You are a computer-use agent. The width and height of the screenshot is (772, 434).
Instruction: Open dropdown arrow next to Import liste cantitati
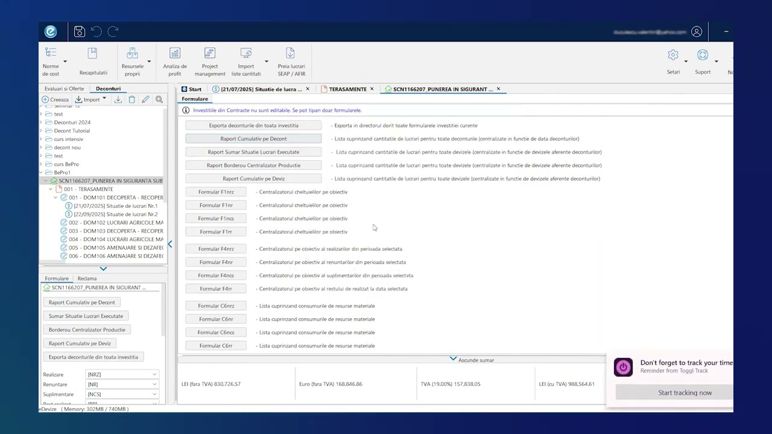(x=267, y=61)
